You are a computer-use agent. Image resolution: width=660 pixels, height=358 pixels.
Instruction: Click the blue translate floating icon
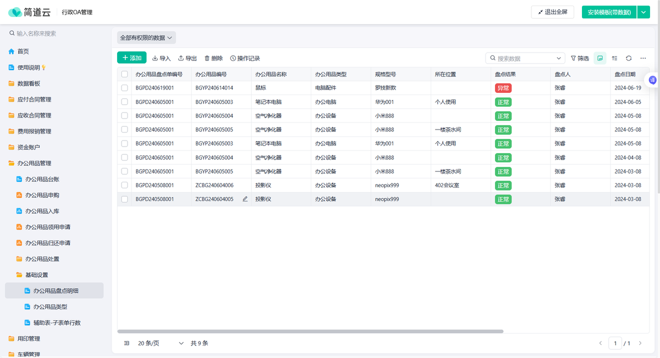pyautogui.click(x=653, y=80)
